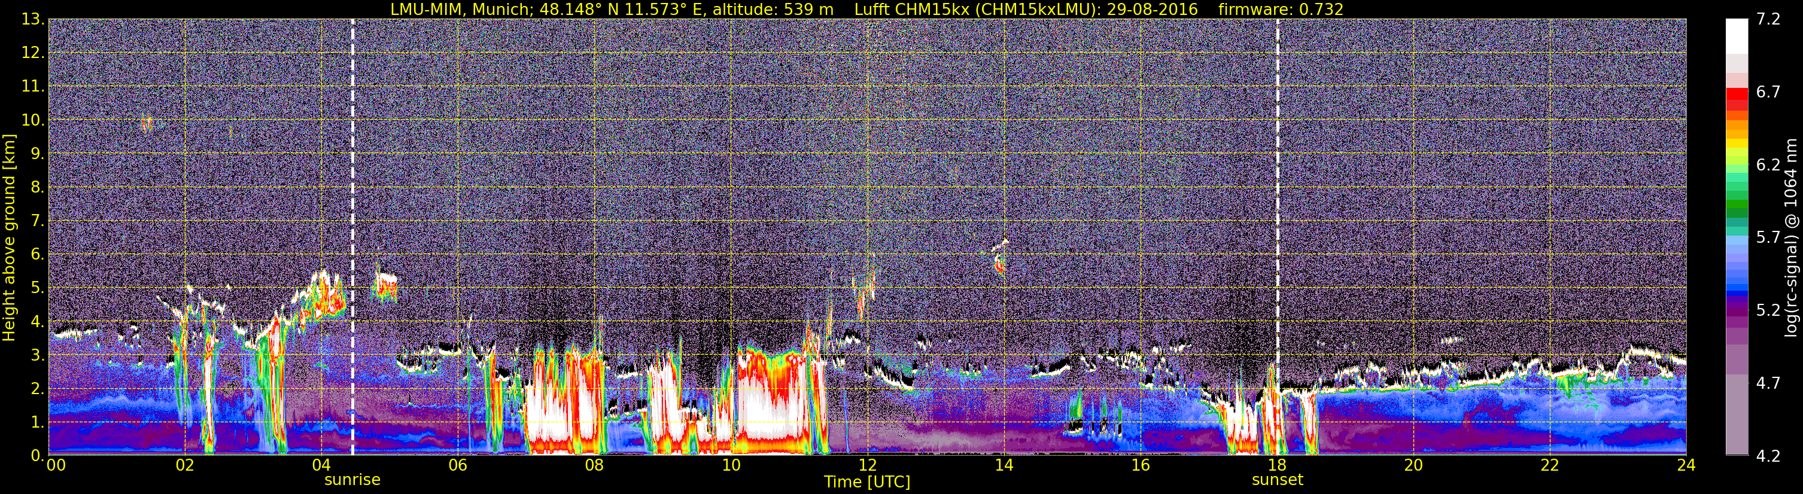Click the white band at colorbar top

[x=1737, y=36]
